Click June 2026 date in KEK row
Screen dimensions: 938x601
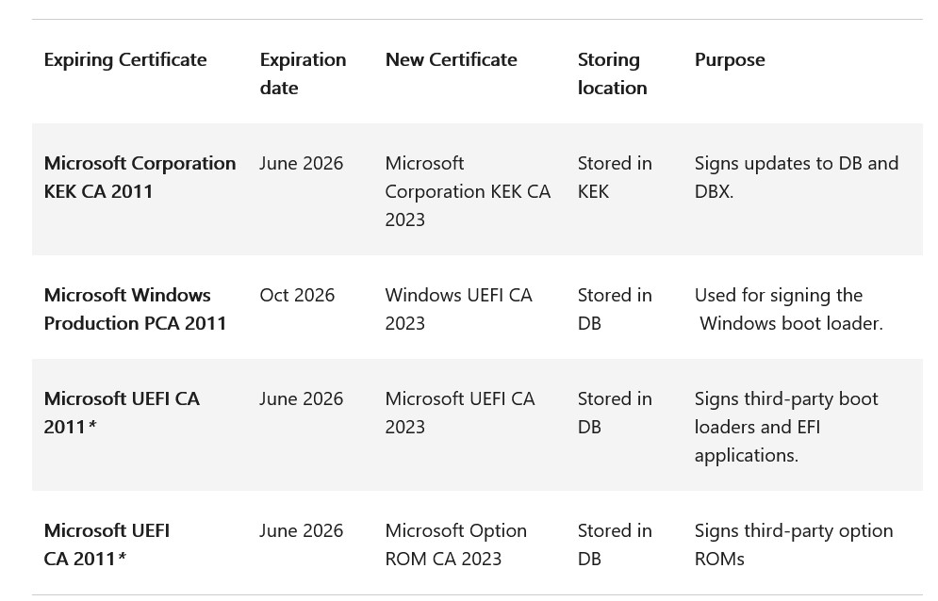[x=301, y=164]
